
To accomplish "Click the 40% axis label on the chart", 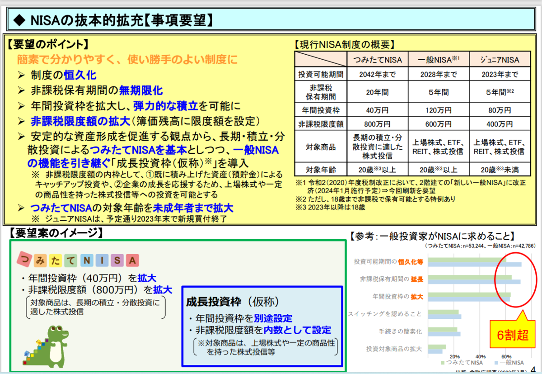I will click(x=480, y=356).
